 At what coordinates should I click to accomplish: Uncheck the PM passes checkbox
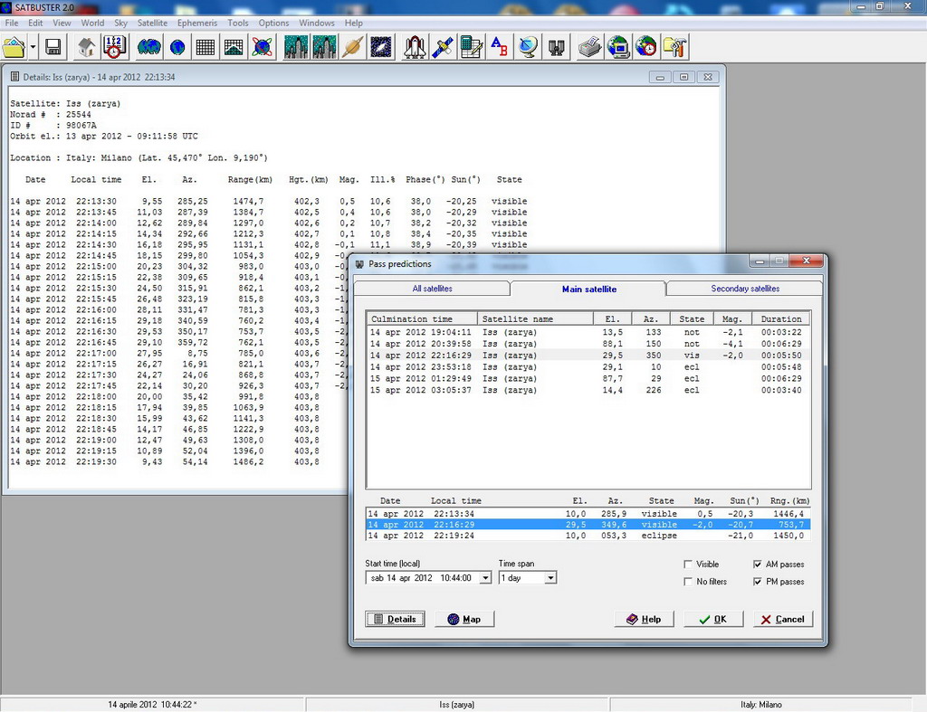point(758,582)
